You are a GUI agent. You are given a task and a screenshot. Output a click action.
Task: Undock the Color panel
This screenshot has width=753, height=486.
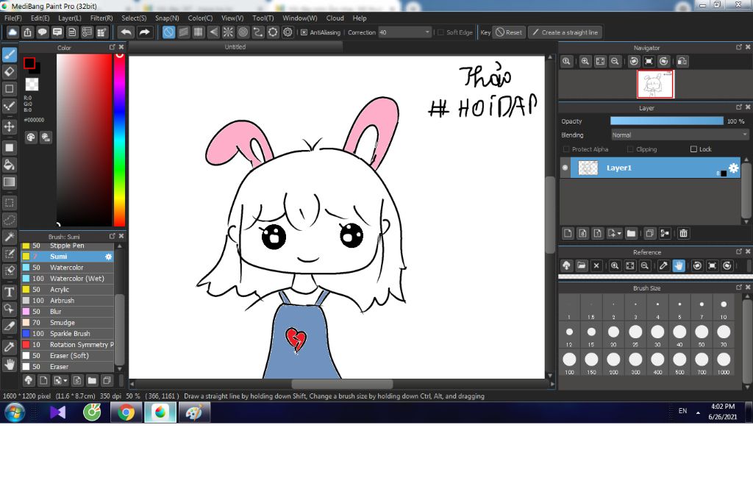[x=113, y=47]
